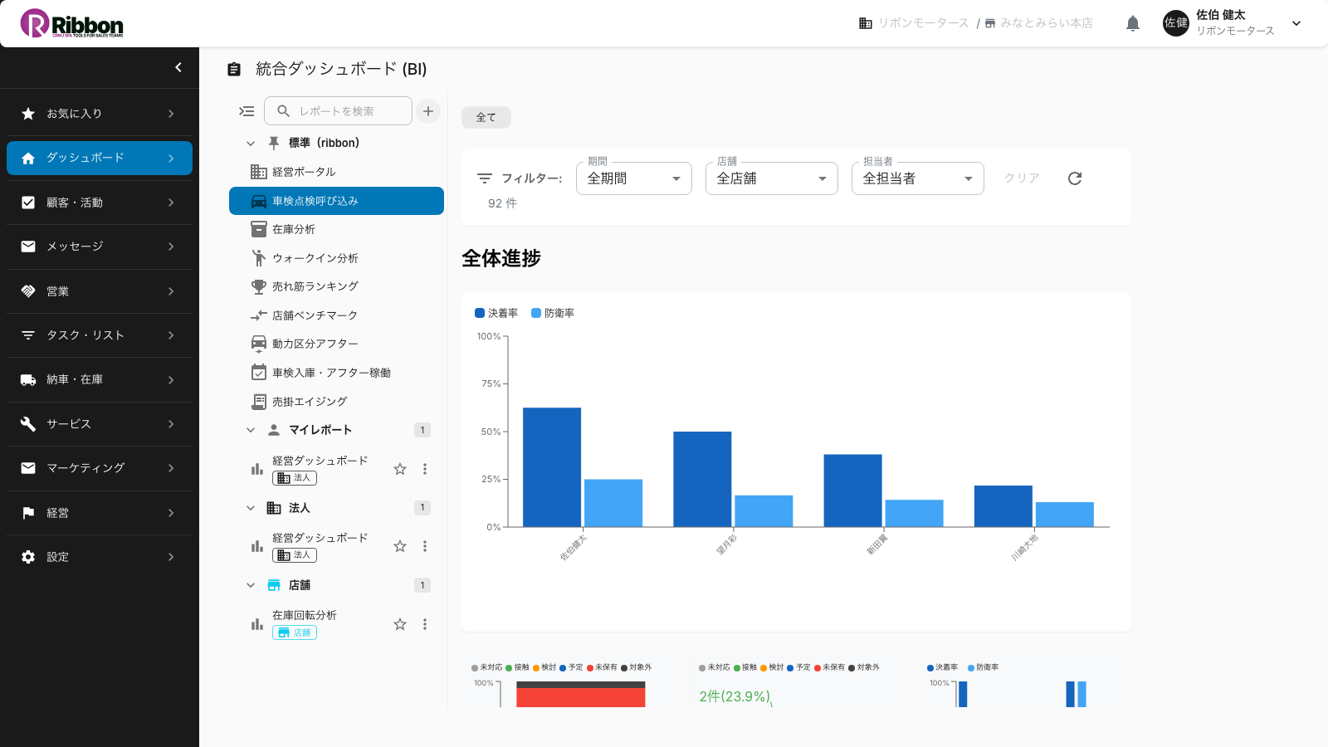Open the 設定 menu
Viewport: 1328px width, 747px height.
pyautogui.click(x=100, y=557)
